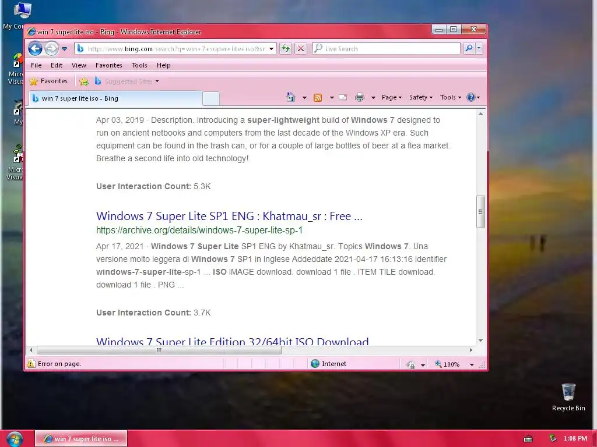The height and width of the screenshot is (447, 597).
Task: Expand the Print options dropdown arrow
Action: click(x=373, y=98)
